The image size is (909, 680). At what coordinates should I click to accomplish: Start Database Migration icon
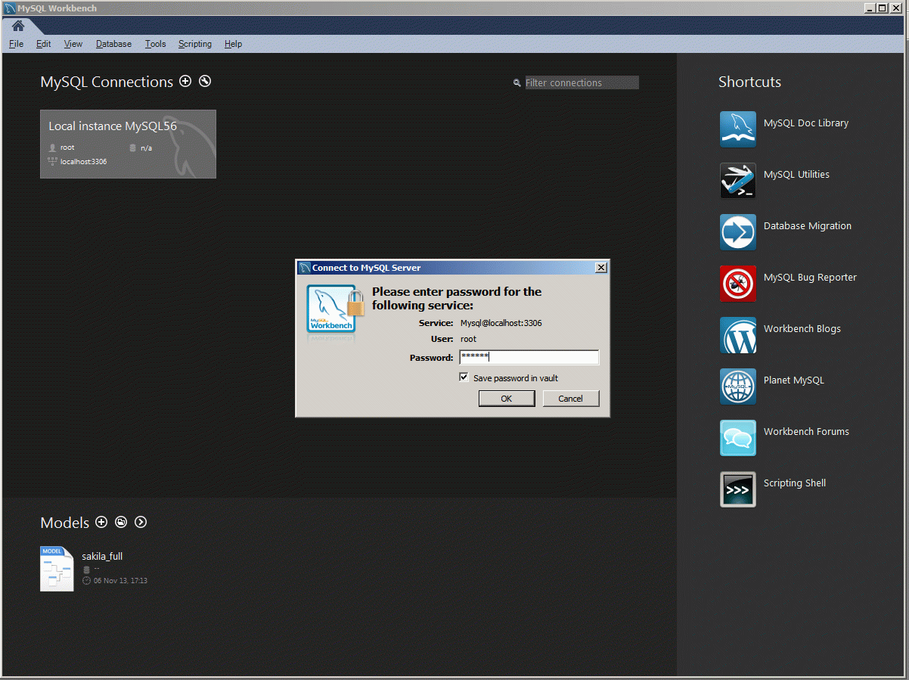tap(738, 232)
